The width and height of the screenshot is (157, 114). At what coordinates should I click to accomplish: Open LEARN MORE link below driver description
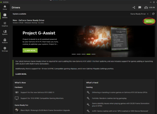tap(21, 74)
